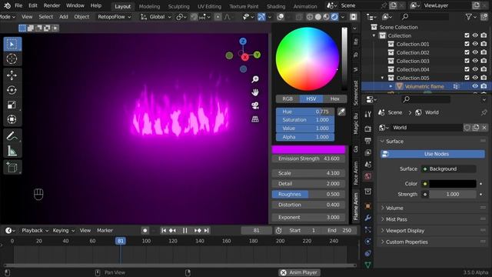Viewport: 492px width, 277px height.
Task: Open the Tool properties tab icon
Action: [x=367, y=114]
